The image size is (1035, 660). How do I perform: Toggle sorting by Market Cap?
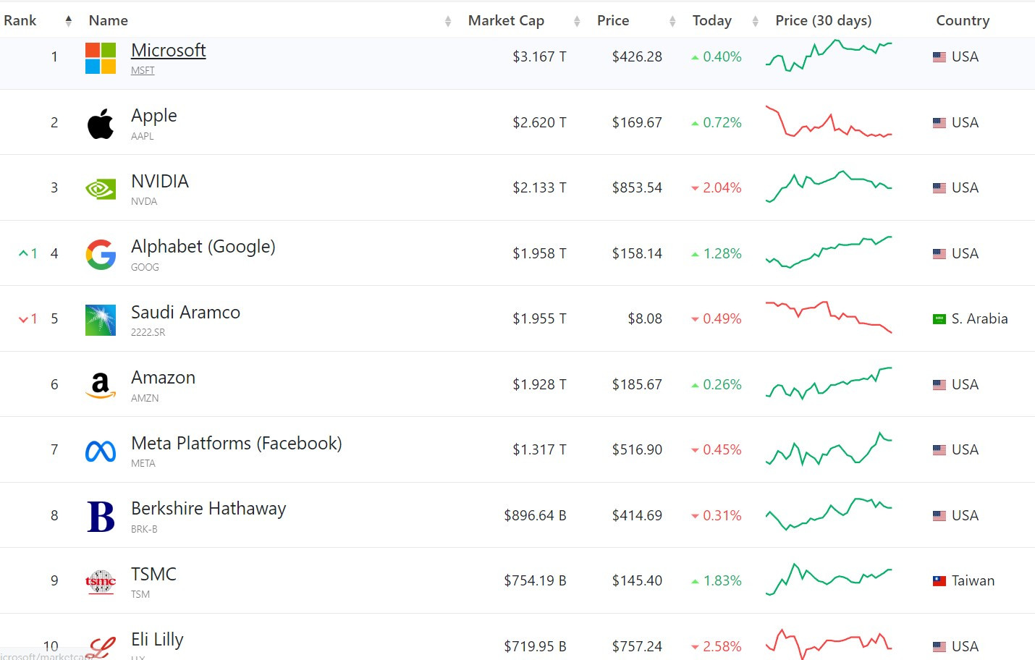pyautogui.click(x=576, y=20)
